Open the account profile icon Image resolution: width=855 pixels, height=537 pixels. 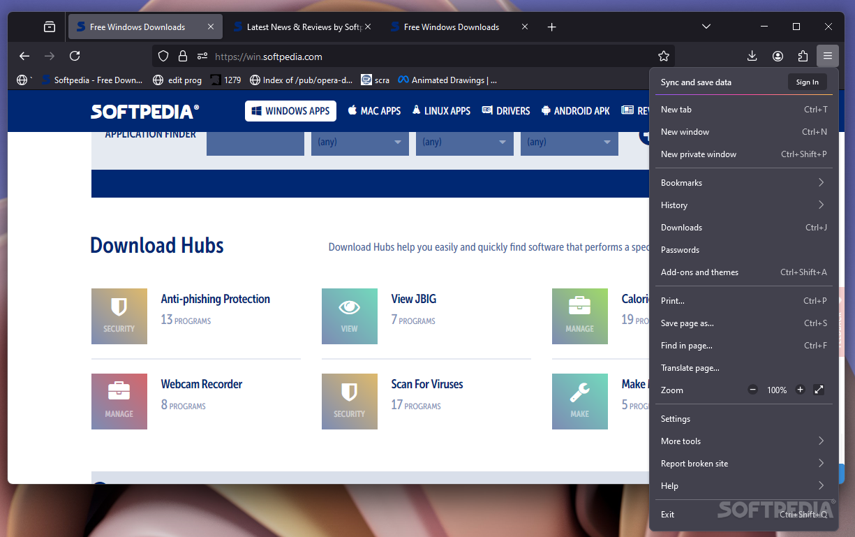778,56
